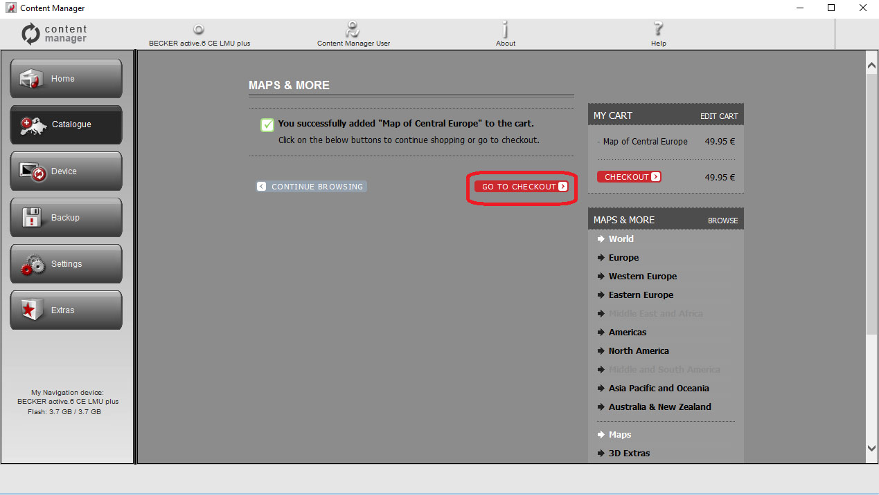Expand the Western Europe category

(x=642, y=277)
